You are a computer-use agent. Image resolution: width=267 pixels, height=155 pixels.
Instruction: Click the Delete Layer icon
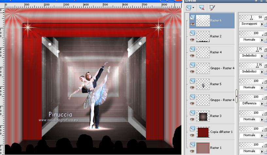coord(202,7)
